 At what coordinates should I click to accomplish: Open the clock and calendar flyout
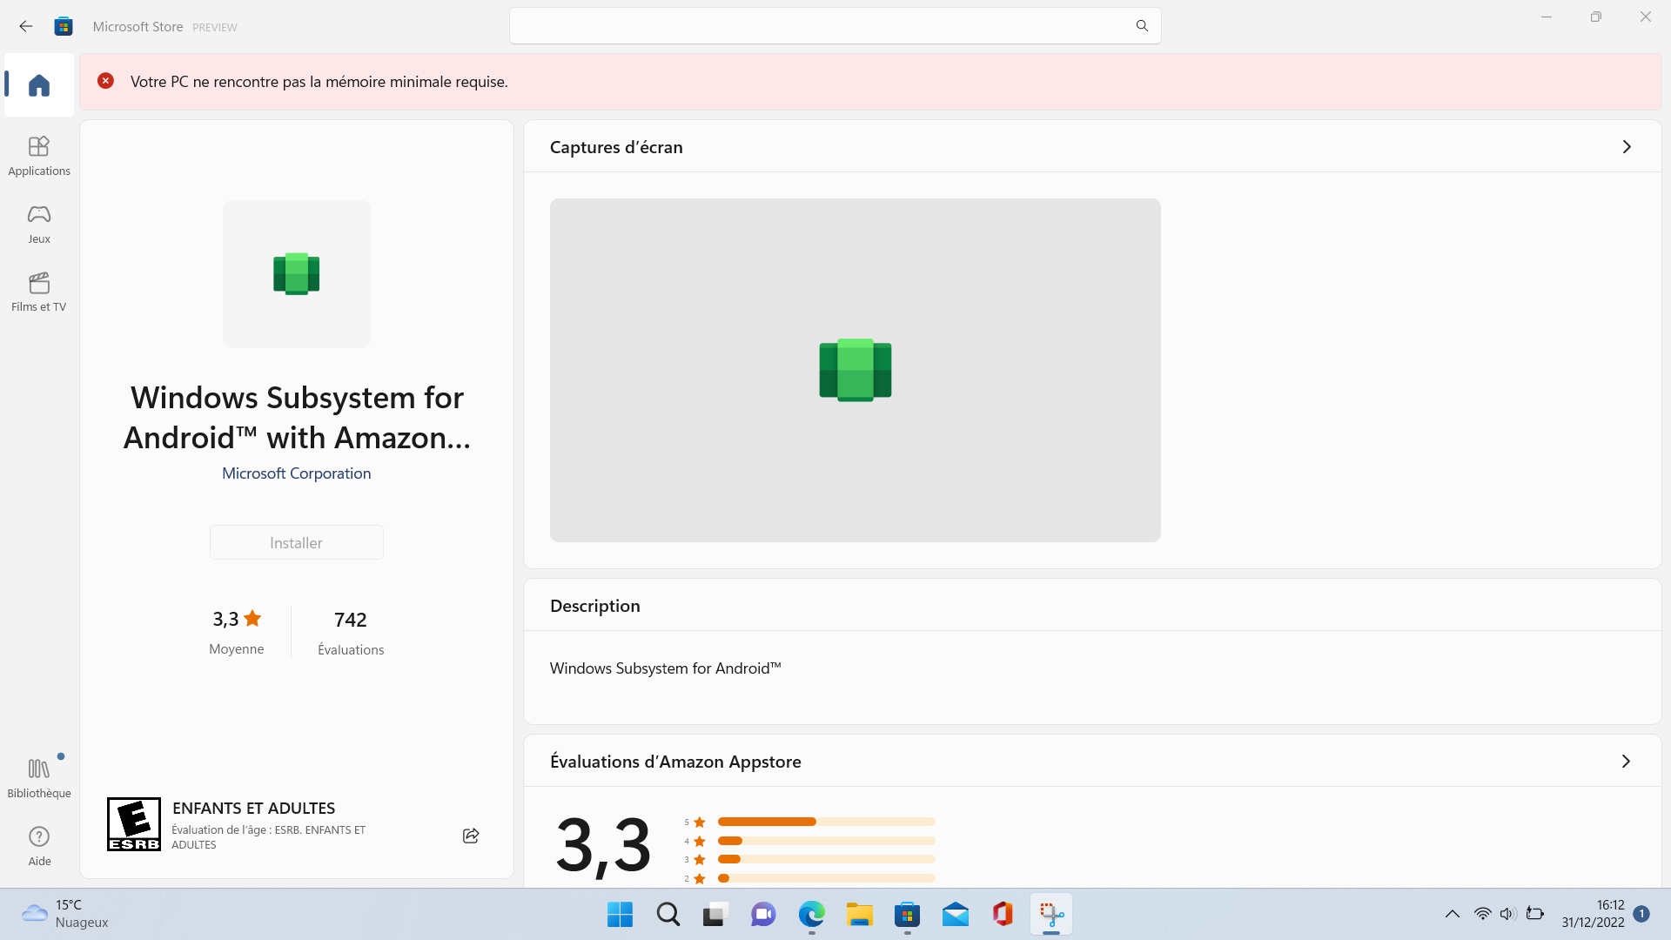[x=1593, y=914]
